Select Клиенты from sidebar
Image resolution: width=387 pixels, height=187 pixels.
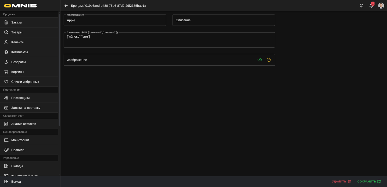tap(18, 42)
